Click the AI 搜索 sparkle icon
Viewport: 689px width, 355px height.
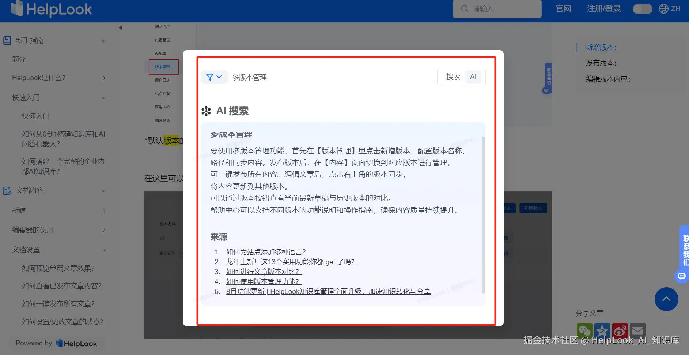click(x=206, y=111)
